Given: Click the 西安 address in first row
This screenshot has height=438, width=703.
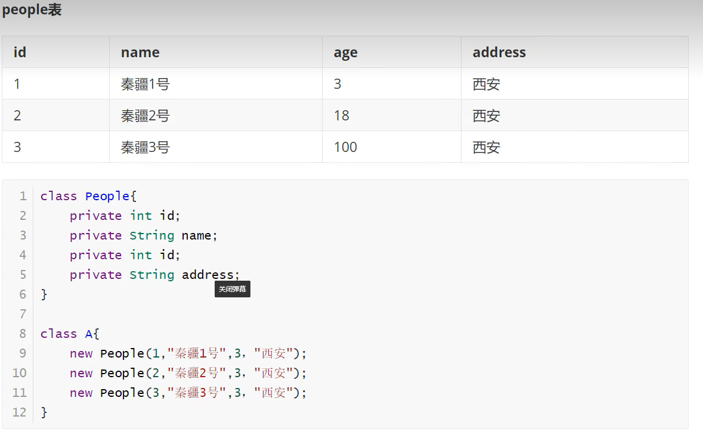Looking at the screenshot, I should click(486, 84).
